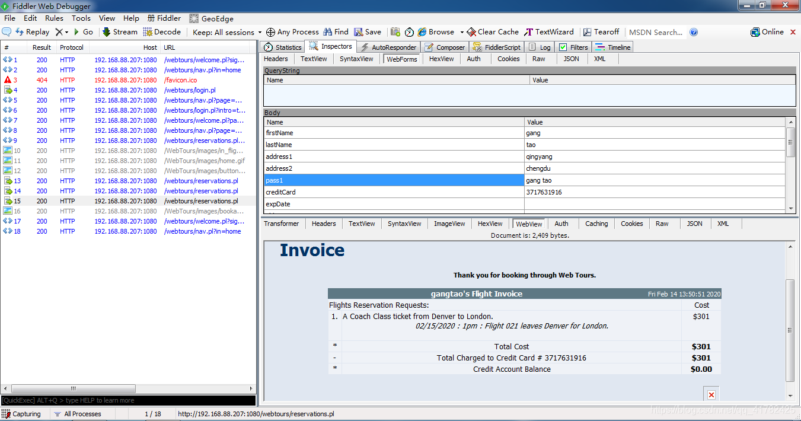This screenshot has height=421, width=801.
Task: Clear Cache from the toolbar
Action: click(x=493, y=32)
